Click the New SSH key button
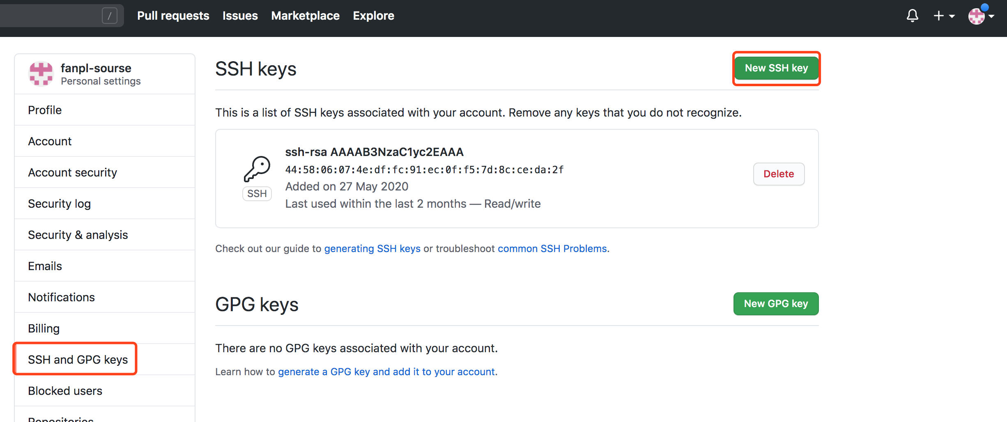 tap(776, 68)
